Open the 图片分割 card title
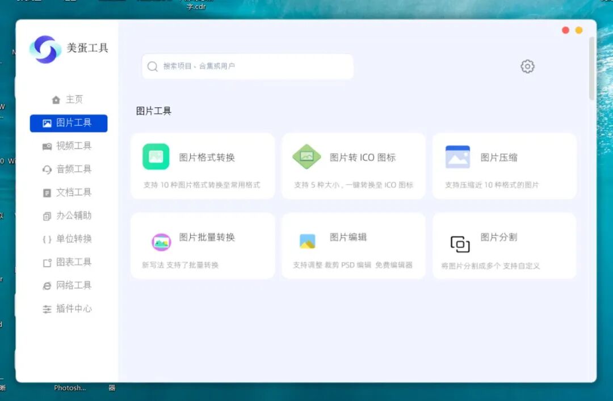The width and height of the screenshot is (613, 401). [x=499, y=237]
